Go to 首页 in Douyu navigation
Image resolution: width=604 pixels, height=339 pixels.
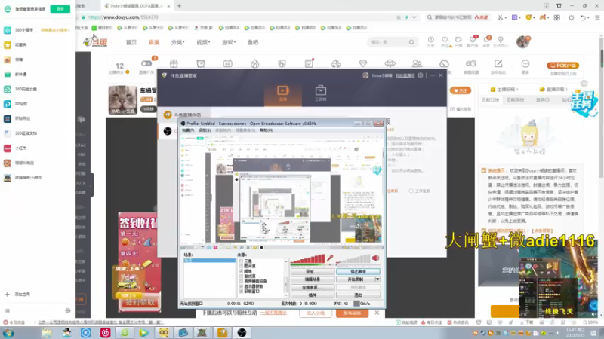coord(131,42)
